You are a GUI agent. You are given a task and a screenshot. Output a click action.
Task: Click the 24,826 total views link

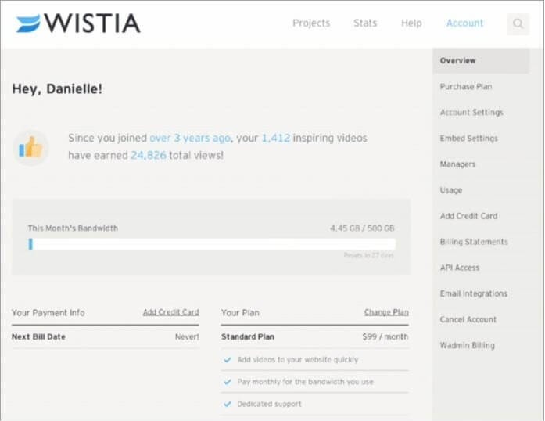pos(149,155)
